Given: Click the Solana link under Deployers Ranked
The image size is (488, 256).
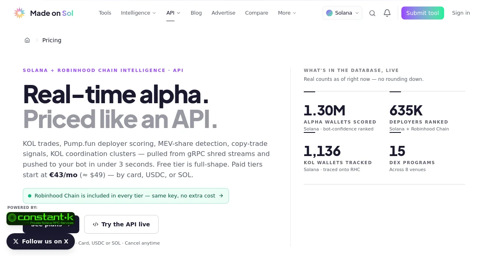Looking at the screenshot, I should (x=397, y=129).
